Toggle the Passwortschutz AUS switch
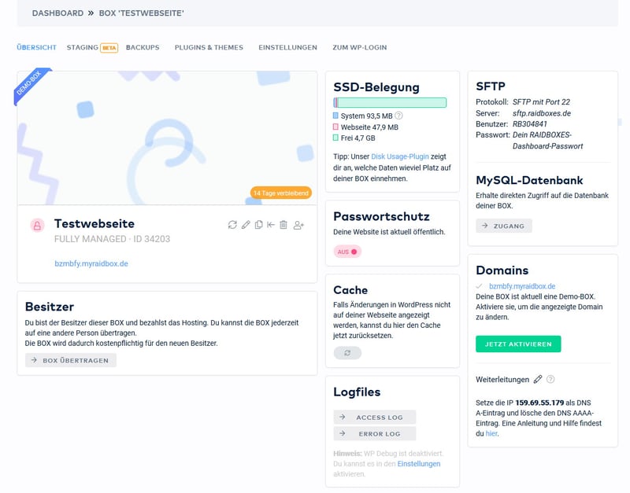The image size is (630, 493). coord(346,252)
